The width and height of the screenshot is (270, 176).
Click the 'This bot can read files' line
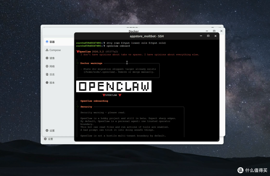124,127
